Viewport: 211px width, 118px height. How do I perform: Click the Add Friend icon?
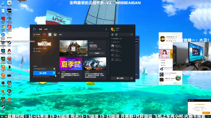(112, 34)
